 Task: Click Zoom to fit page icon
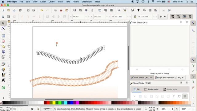(x=86, y=10)
